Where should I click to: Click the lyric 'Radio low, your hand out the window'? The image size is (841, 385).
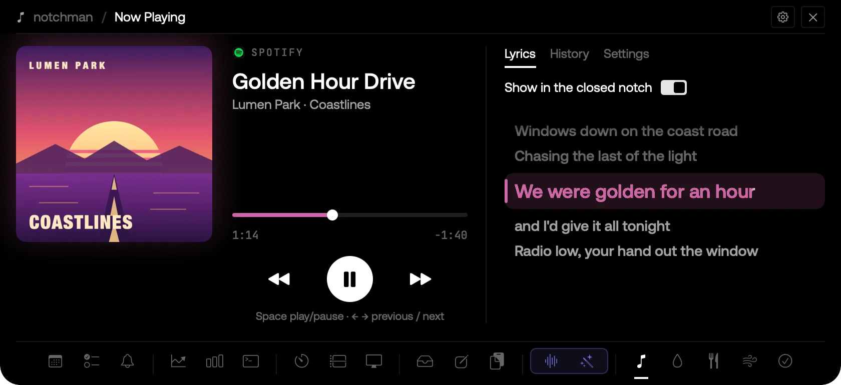pyautogui.click(x=636, y=251)
